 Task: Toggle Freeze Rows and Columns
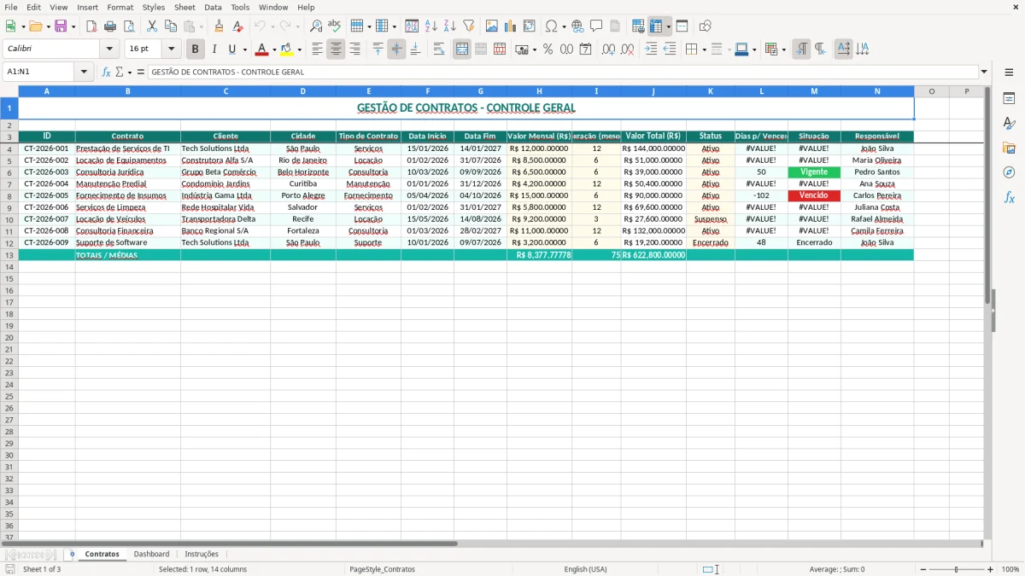656,26
